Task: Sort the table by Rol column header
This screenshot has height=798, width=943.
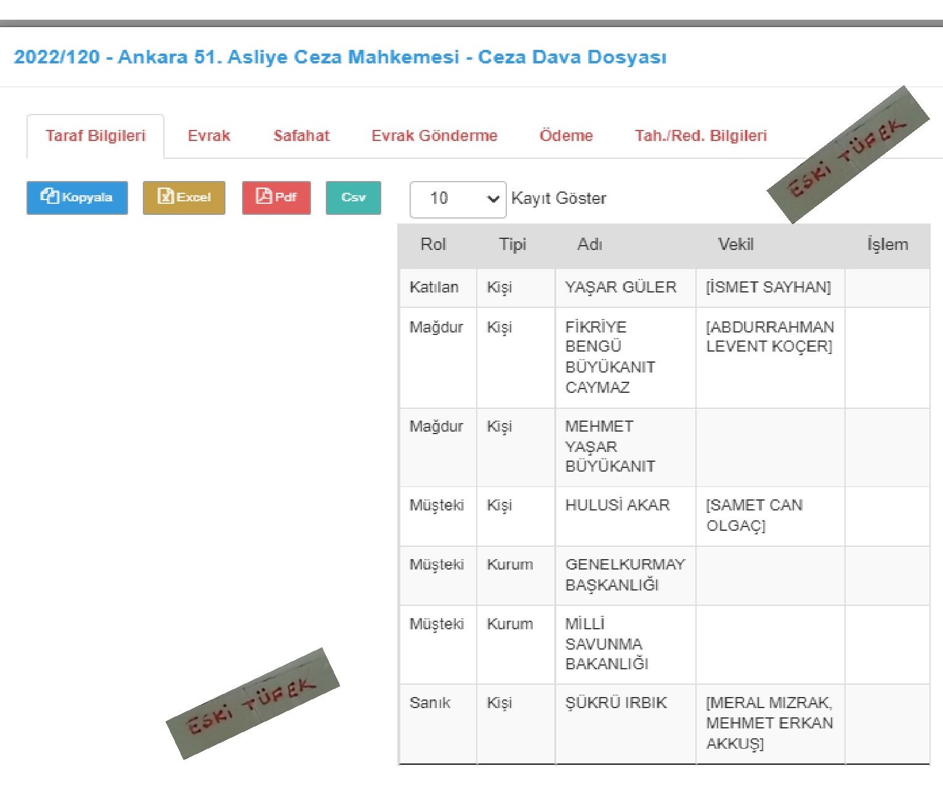Action: tap(433, 244)
